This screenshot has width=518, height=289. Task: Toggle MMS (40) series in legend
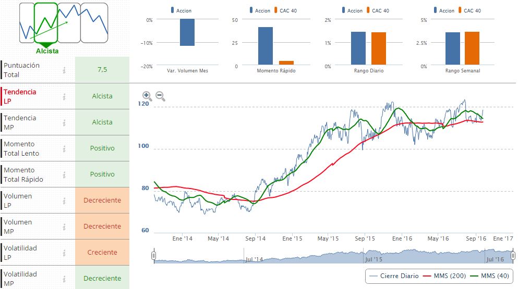(x=490, y=276)
